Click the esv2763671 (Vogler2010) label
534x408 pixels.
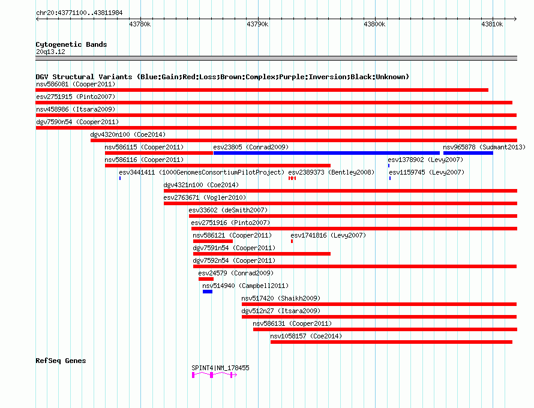pos(205,197)
